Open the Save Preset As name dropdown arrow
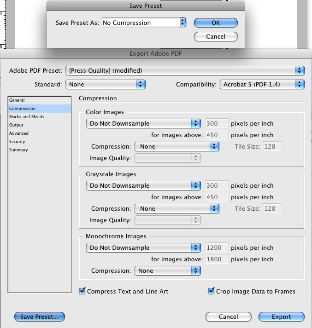The width and height of the screenshot is (312, 328). click(x=183, y=23)
